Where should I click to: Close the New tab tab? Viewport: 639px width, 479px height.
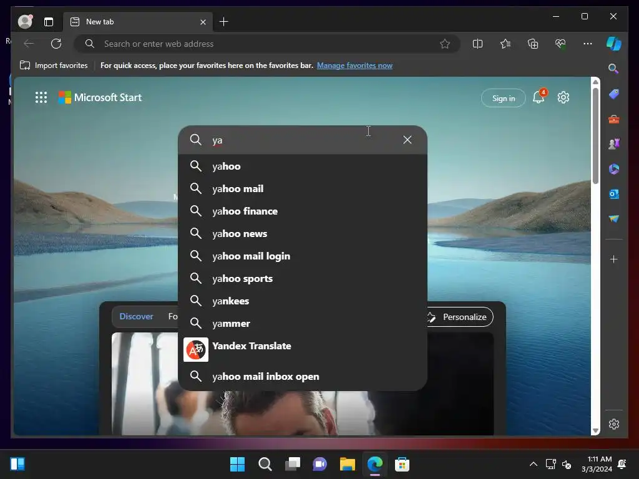coord(203,22)
